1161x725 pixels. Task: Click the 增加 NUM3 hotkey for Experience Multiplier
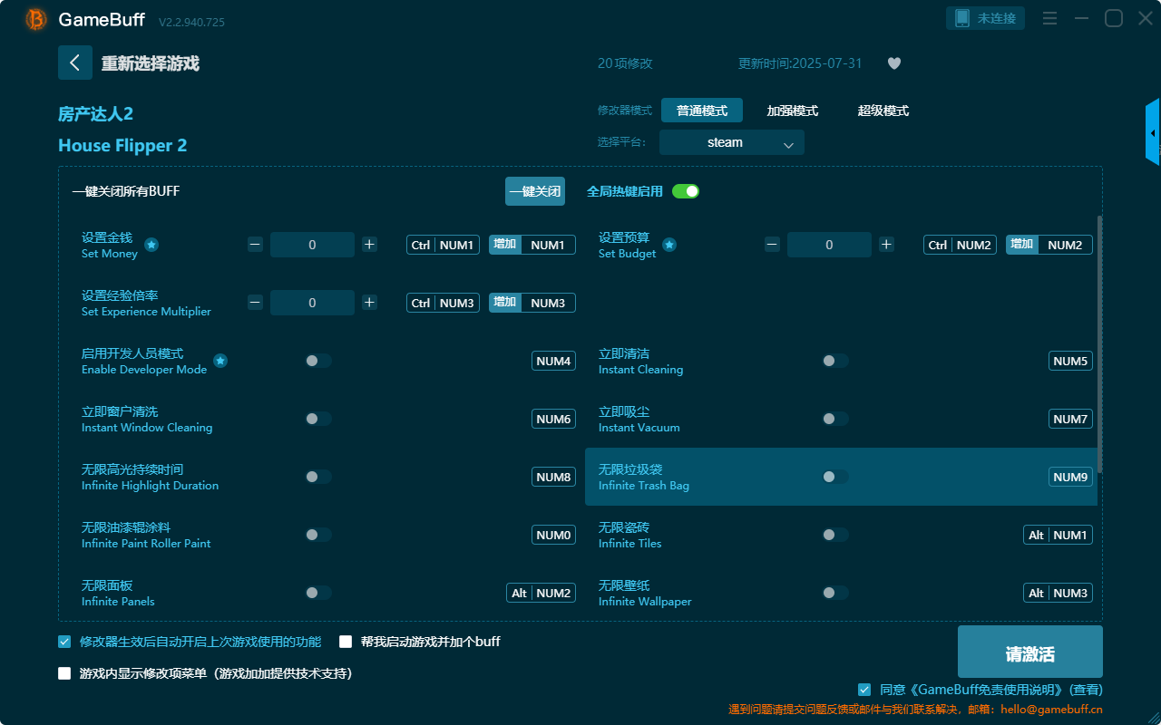pyautogui.click(x=532, y=303)
